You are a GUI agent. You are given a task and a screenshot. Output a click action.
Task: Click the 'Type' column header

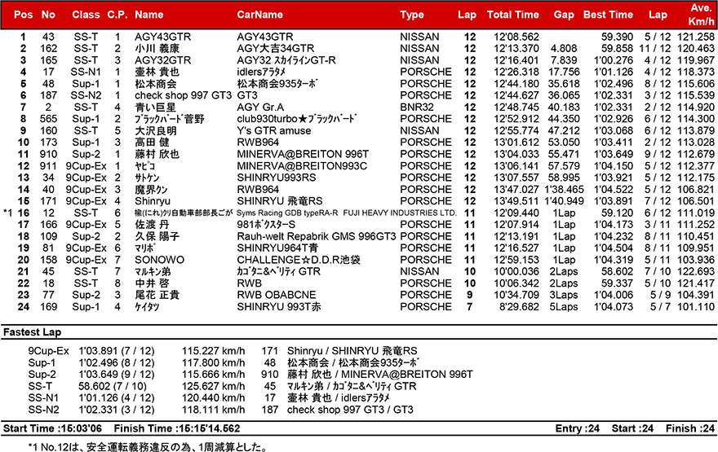[x=412, y=15]
